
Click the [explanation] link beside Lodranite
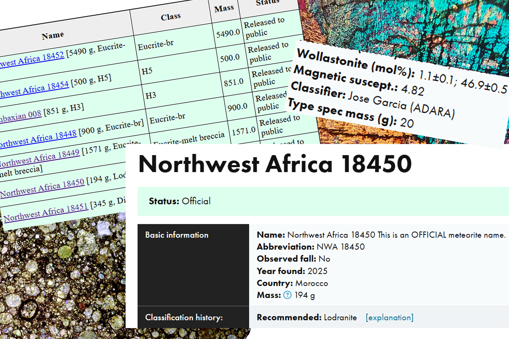[389, 317]
